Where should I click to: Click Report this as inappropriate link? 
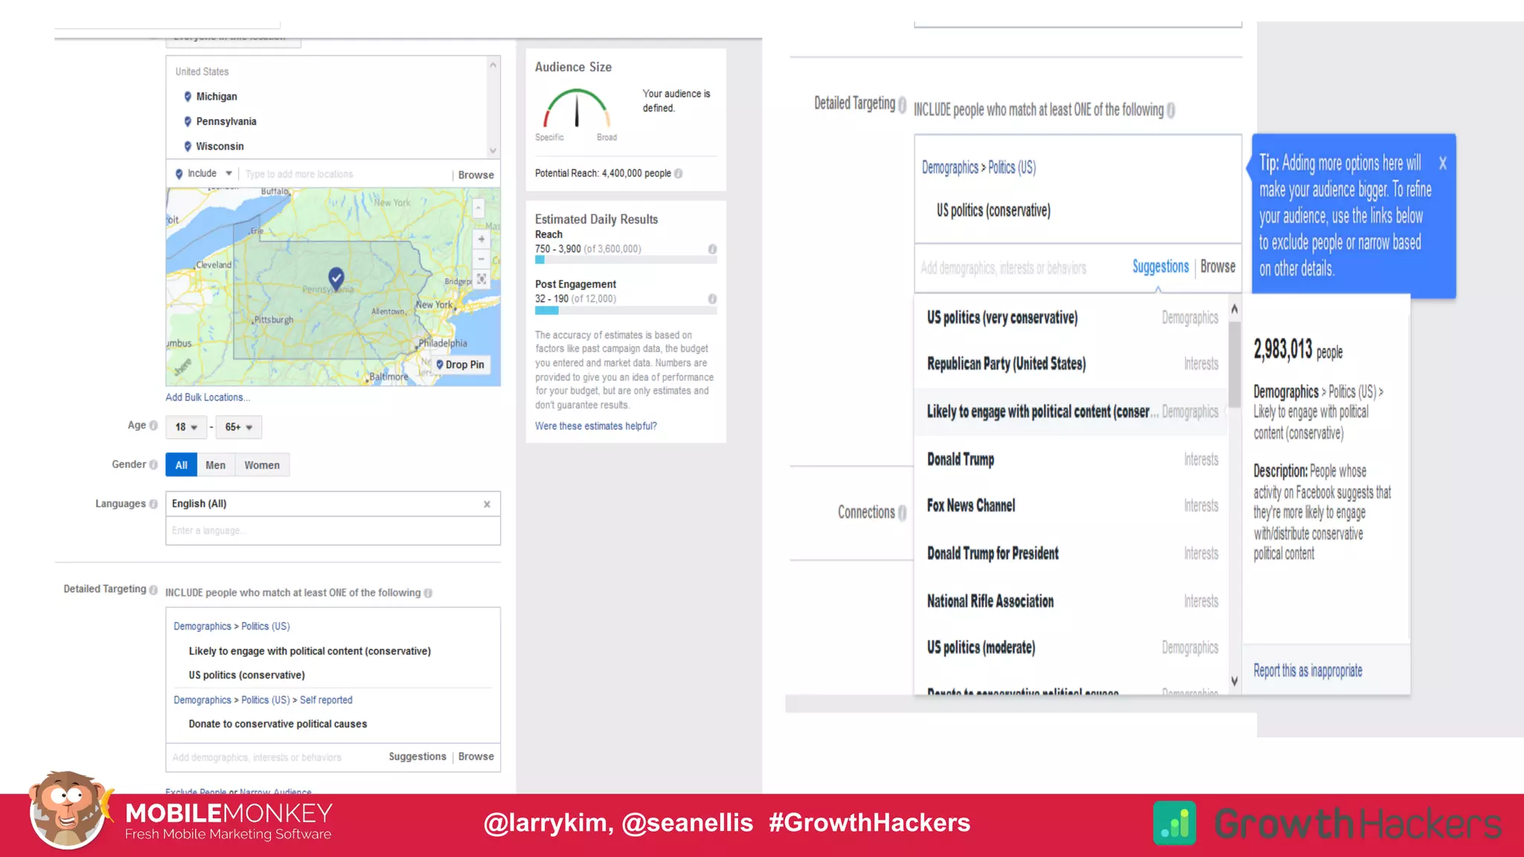click(x=1307, y=671)
